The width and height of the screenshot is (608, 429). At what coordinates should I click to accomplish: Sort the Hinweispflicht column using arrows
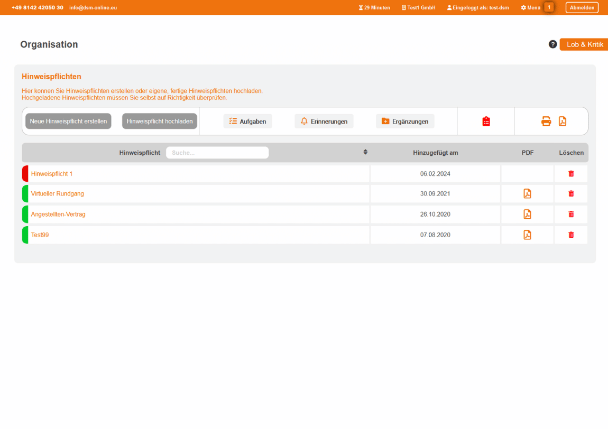pos(365,152)
